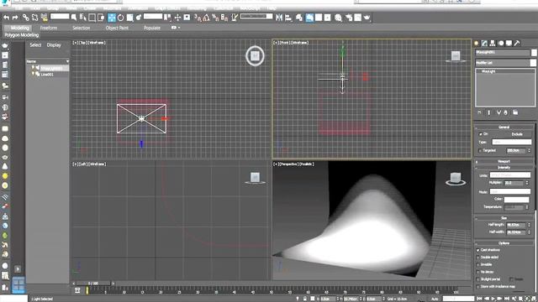Click the time slider at frame 0

[93, 284]
